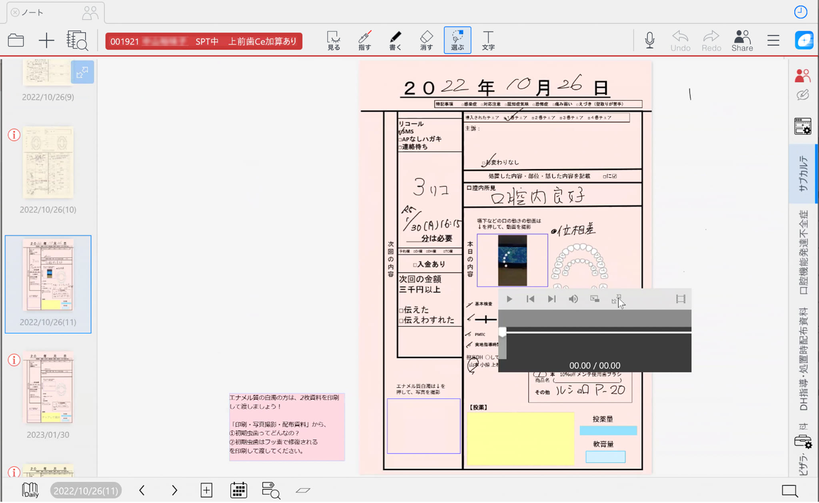This screenshot has width=819, height=503.
Task: Open the red participants icon in the sidebar
Action: (x=803, y=75)
